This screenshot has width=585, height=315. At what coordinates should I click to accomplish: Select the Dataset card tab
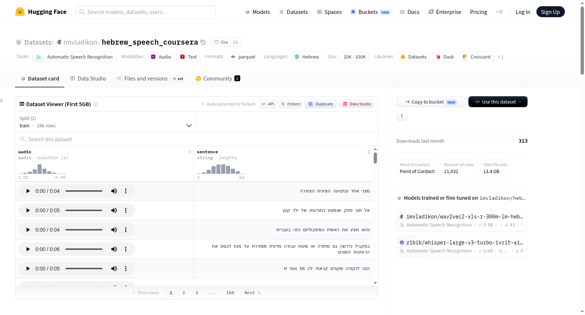[x=40, y=78]
